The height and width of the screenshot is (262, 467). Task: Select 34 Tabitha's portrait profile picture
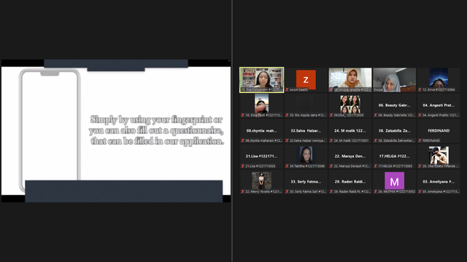pyautogui.click(x=306, y=155)
